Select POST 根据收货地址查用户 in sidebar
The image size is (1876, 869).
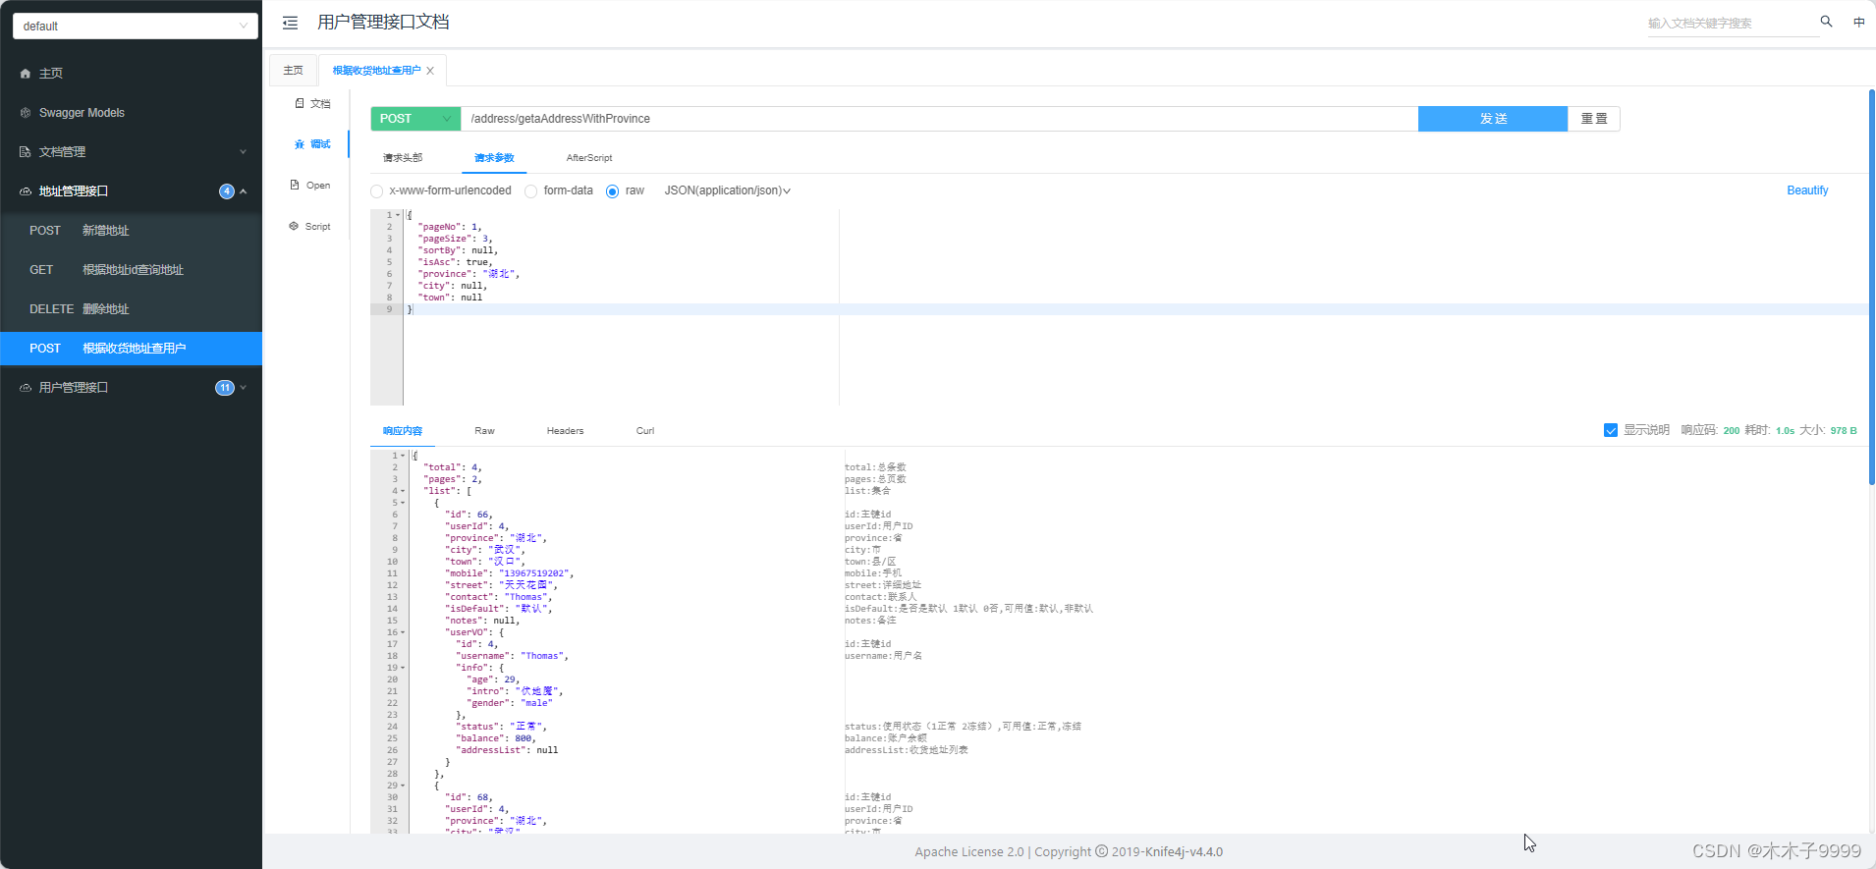click(x=132, y=349)
